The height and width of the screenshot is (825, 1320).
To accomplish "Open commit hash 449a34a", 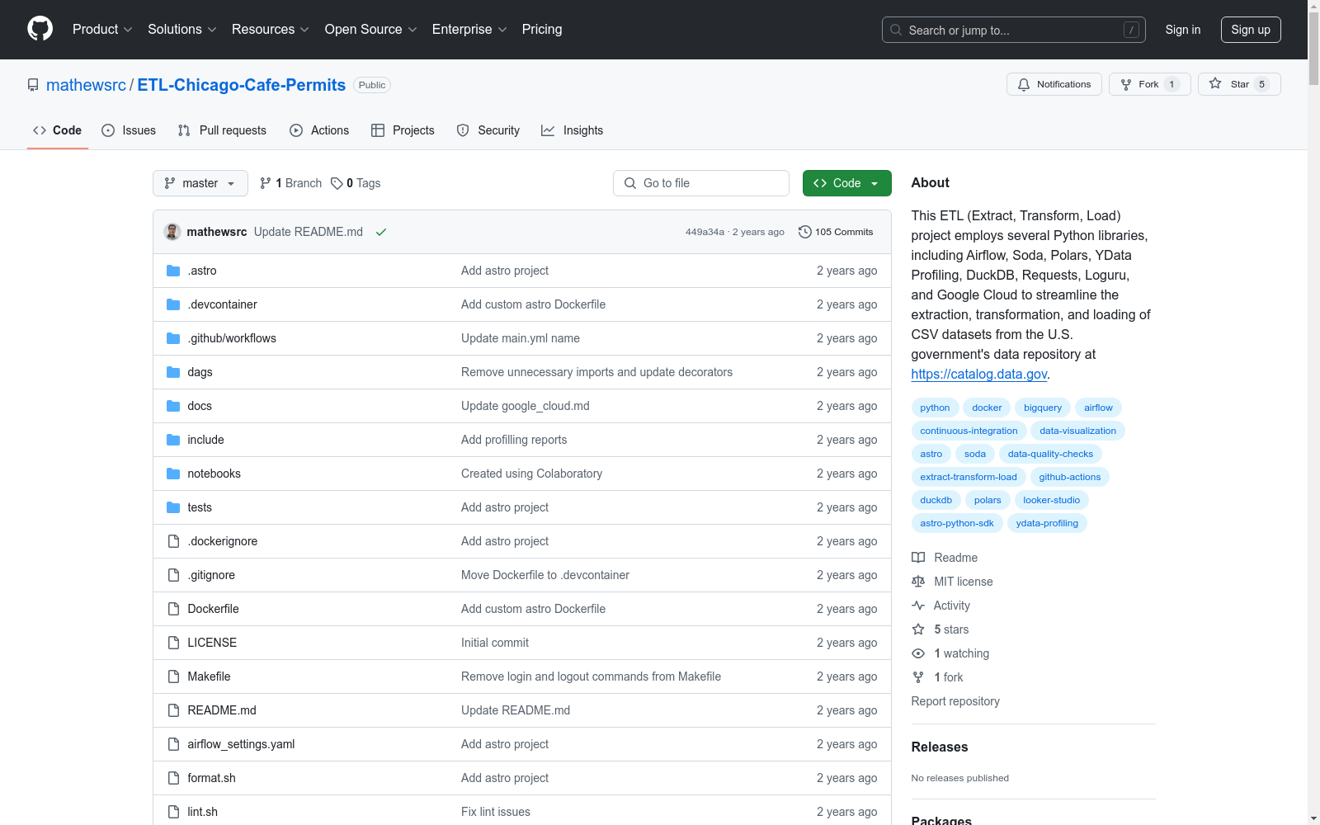I will click(705, 232).
